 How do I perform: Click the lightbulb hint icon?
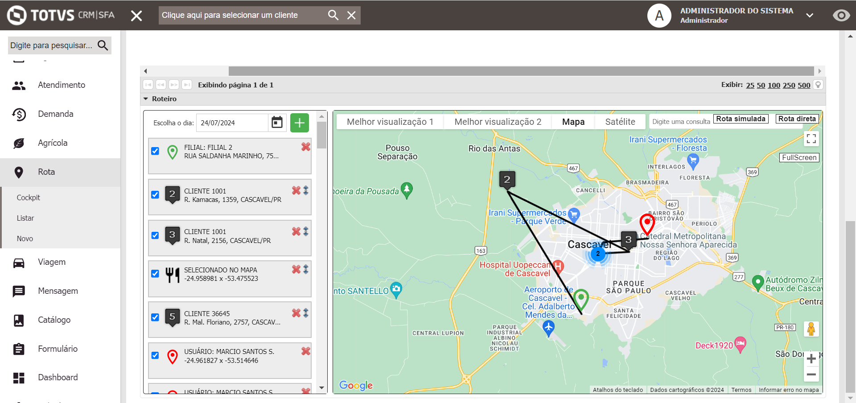[818, 85]
